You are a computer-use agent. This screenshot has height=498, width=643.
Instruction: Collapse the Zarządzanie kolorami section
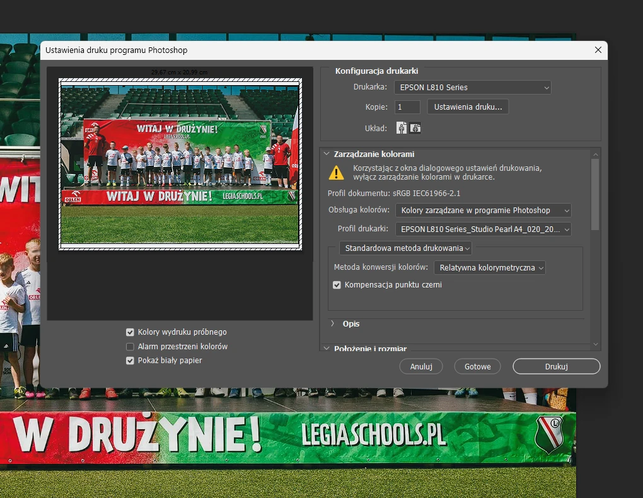click(327, 153)
